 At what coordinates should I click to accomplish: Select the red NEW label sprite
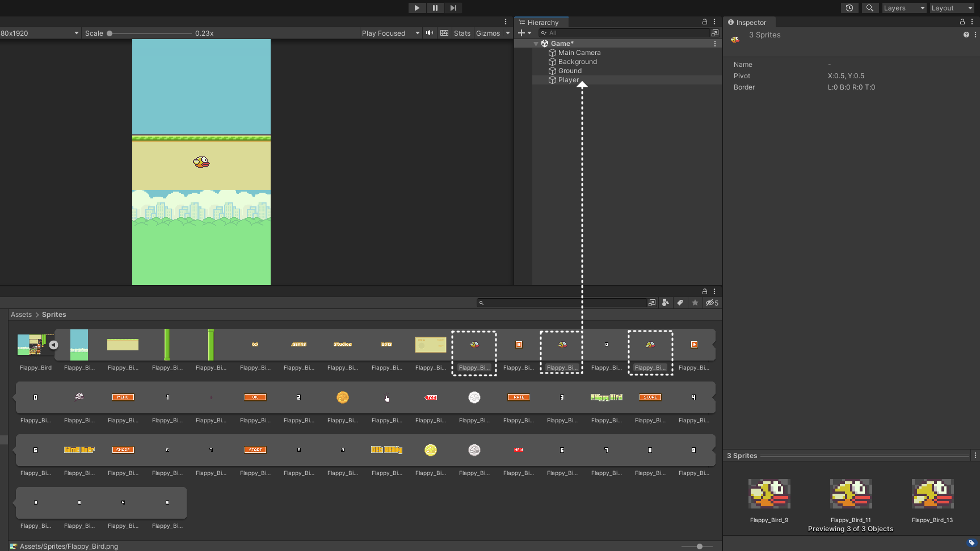518,450
